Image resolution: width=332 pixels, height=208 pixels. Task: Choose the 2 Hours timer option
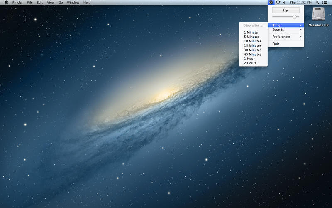(x=250, y=63)
